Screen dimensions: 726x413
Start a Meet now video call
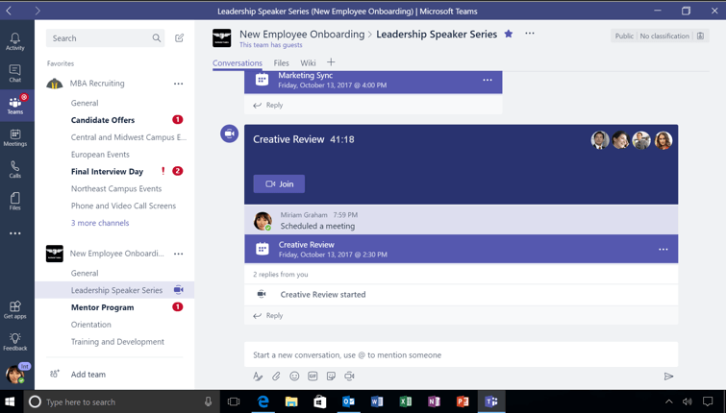point(350,377)
